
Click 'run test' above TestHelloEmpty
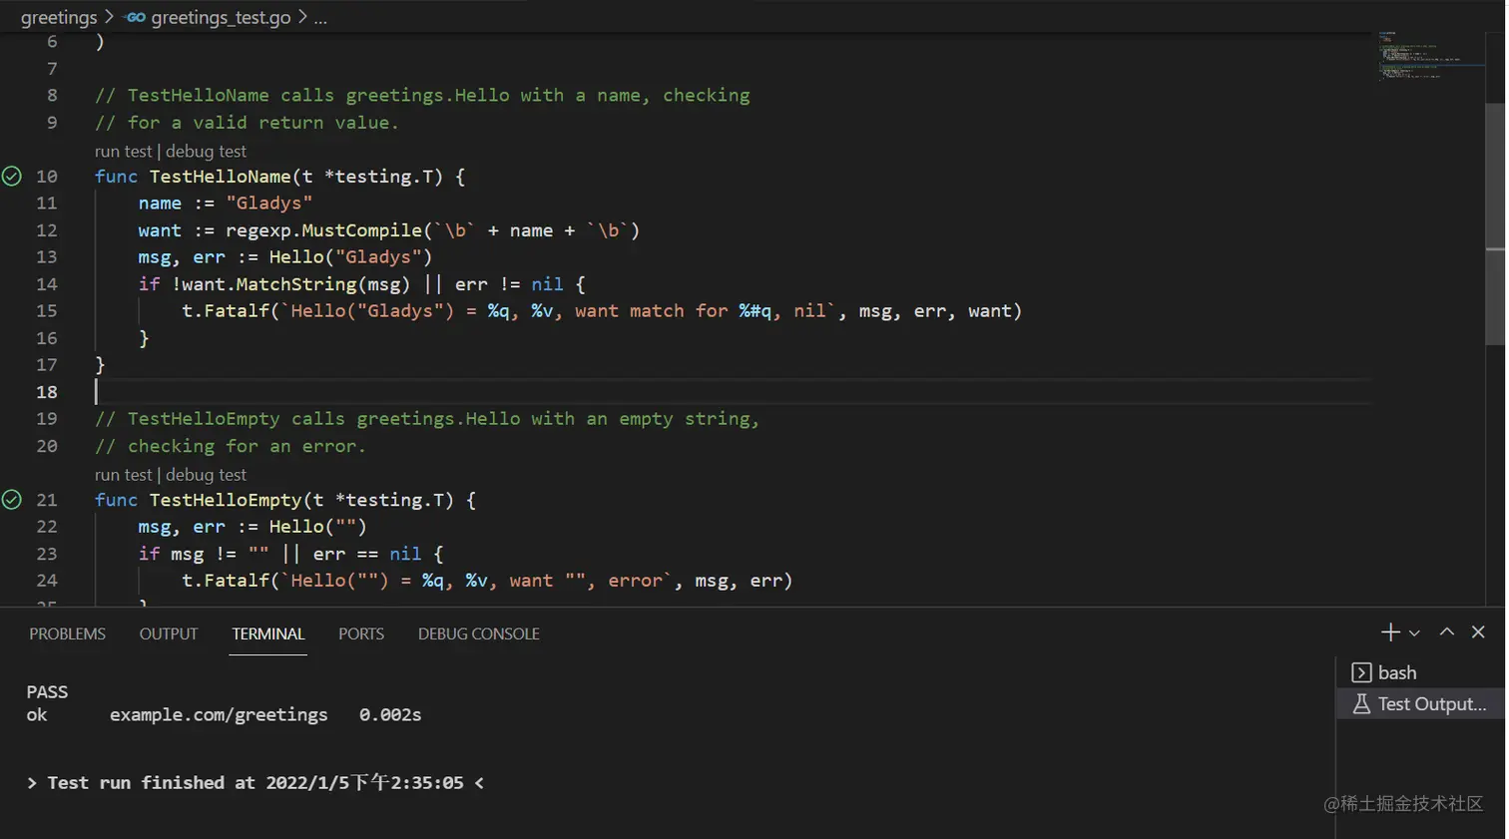[123, 475]
